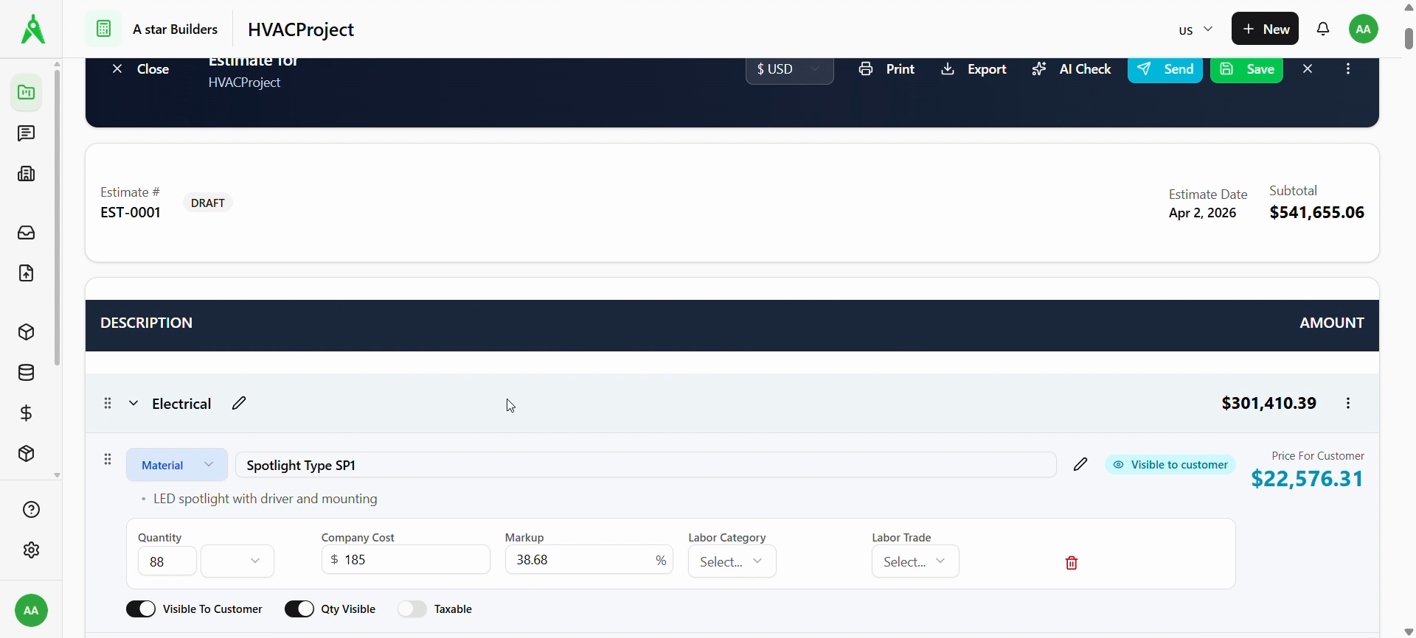Viewport: 1416px width, 638px height.
Task: Open the inbox icon in the sidebar
Action: pos(27,233)
